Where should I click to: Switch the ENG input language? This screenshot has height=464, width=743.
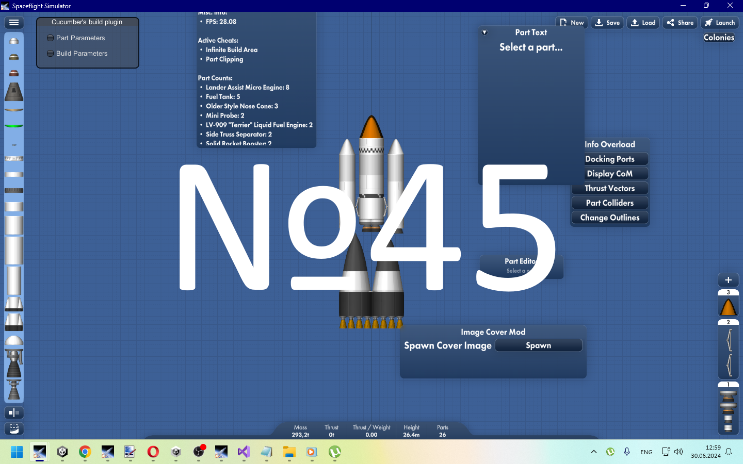pos(647,452)
